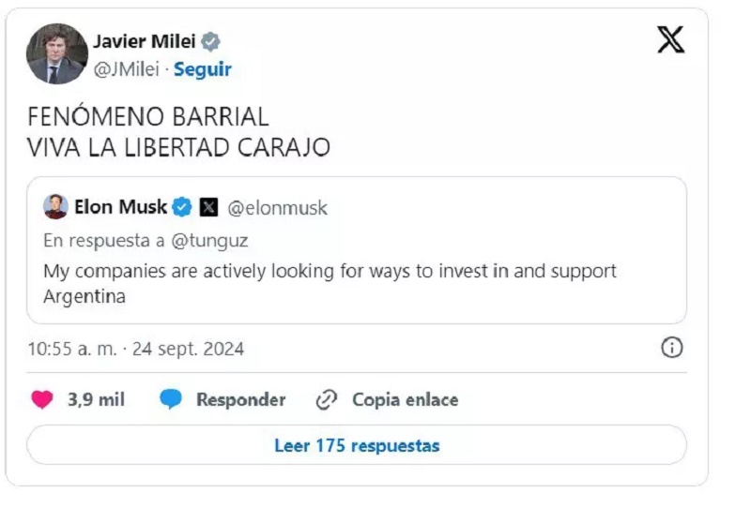Click the 3,9 mil likes count
Viewport: 751px width, 507px height.
pos(96,400)
